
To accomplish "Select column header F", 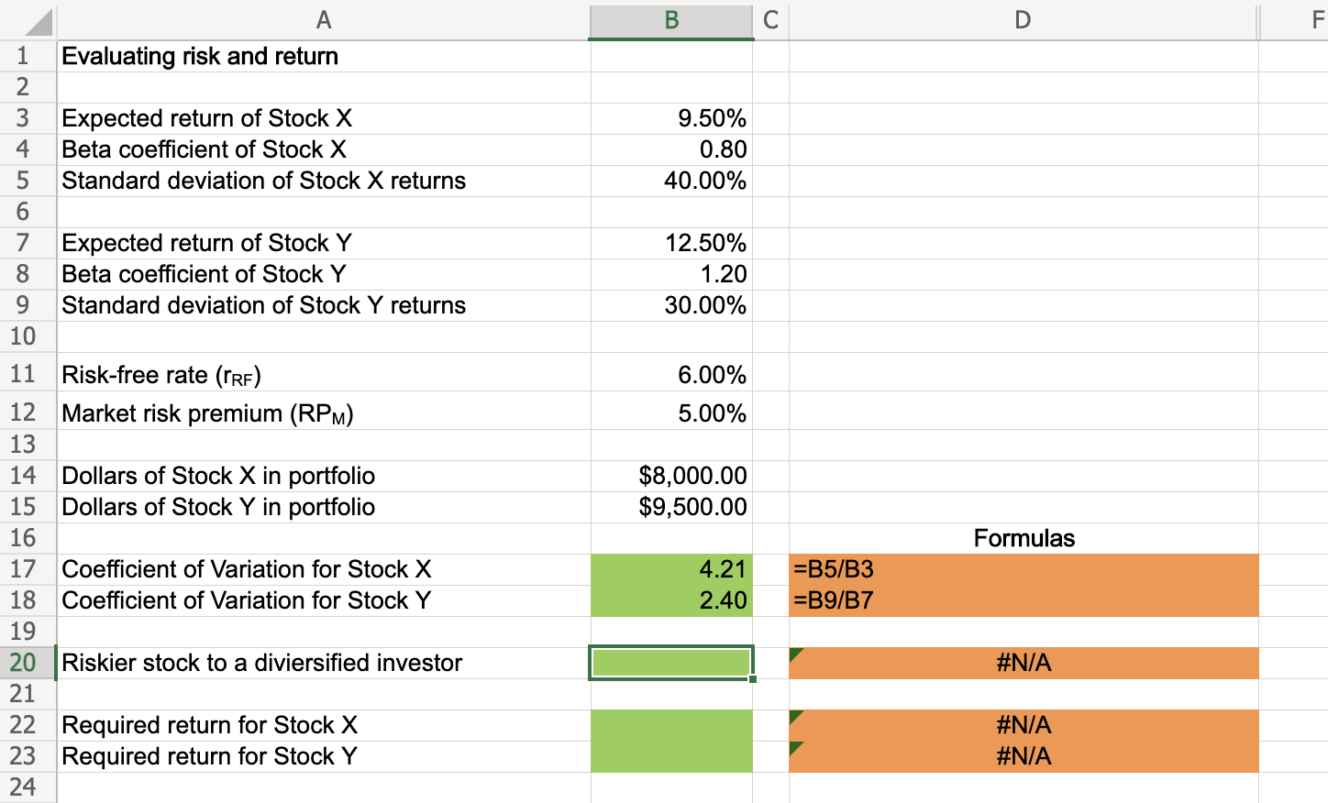I will pyautogui.click(x=1302, y=20).
